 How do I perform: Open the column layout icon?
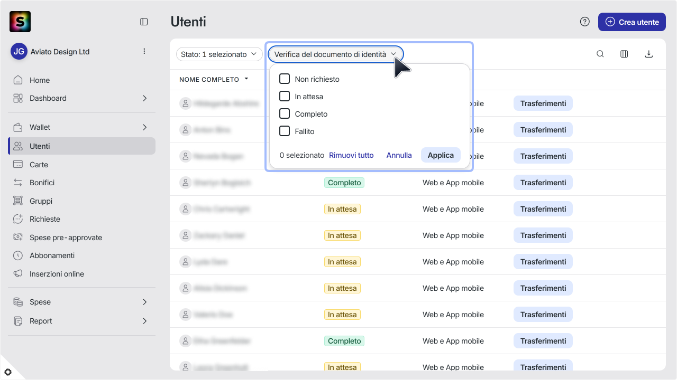click(x=624, y=54)
